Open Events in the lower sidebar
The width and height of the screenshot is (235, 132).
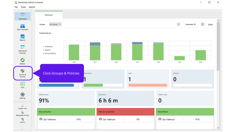22,121
